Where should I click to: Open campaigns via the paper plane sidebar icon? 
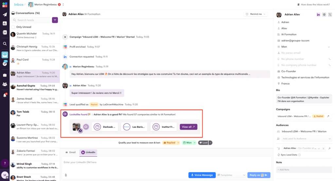click(5, 14)
